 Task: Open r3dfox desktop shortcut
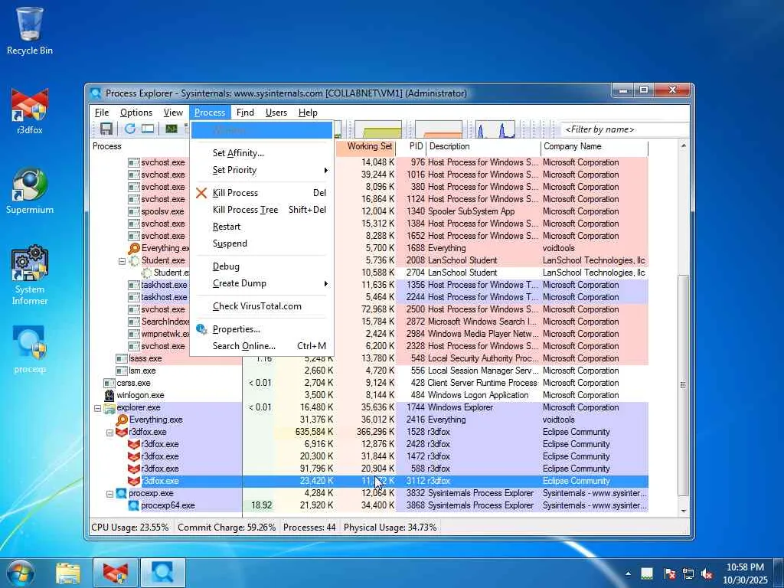(30, 112)
